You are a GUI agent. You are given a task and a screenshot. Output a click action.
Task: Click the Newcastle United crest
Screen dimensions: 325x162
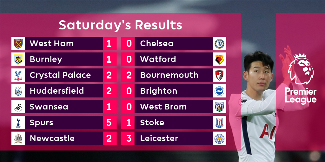coord(18,138)
